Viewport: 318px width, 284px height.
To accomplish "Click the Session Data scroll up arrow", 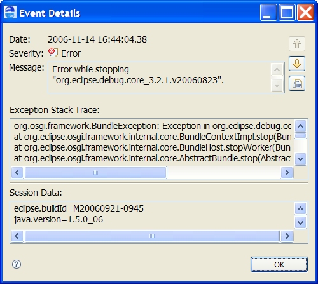I will pyautogui.click(x=300, y=209).
